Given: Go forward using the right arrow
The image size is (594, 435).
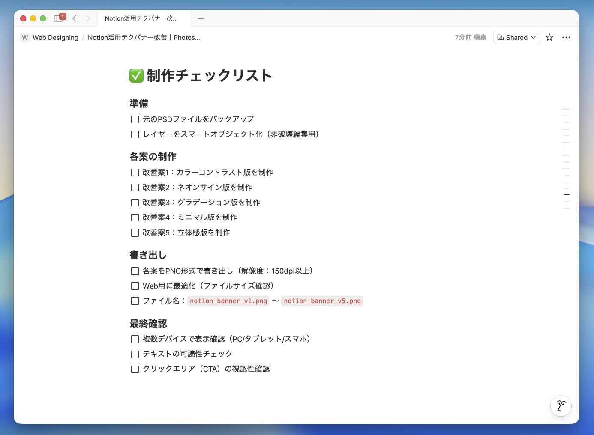Looking at the screenshot, I should tap(88, 18).
